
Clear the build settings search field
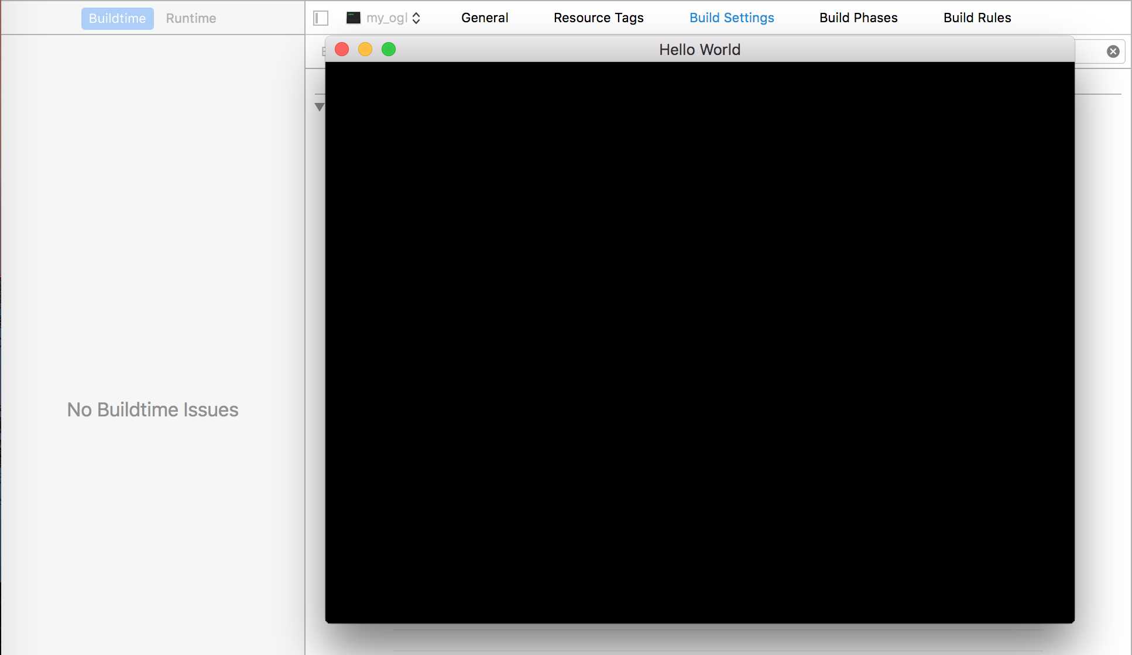point(1113,51)
